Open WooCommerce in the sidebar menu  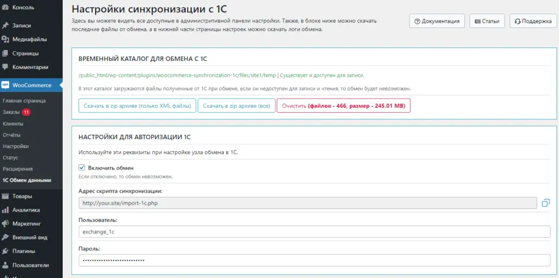tap(31, 85)
